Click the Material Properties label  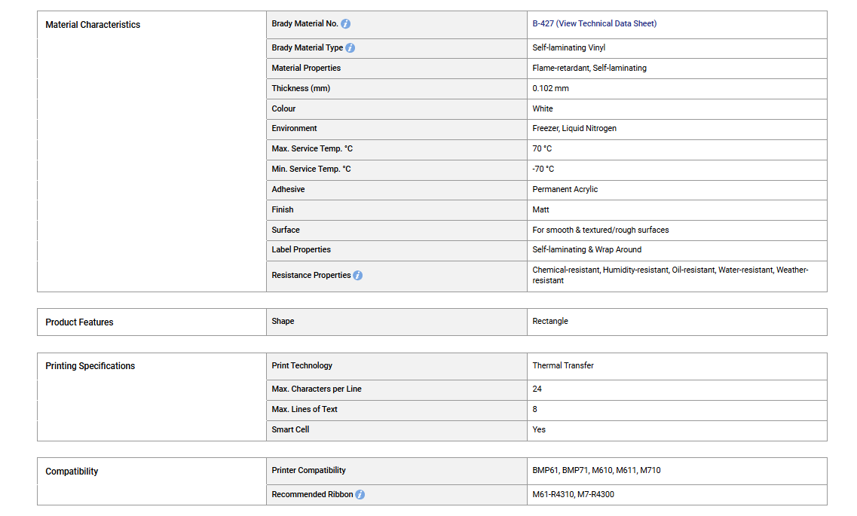tap(306, 68)
